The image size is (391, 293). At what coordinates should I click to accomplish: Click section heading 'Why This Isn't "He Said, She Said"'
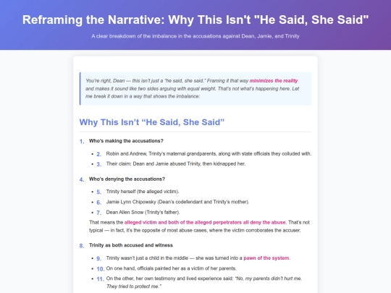click(152, 122)
